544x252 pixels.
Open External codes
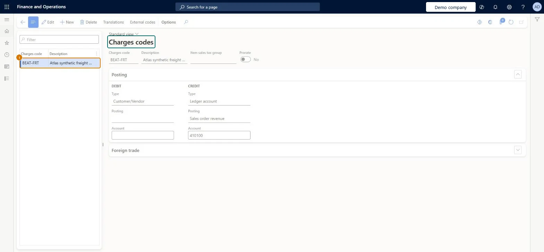[x=143, y=22]
